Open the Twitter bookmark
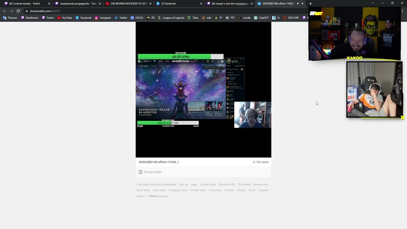Screen dimensions: 407x229 121,18
